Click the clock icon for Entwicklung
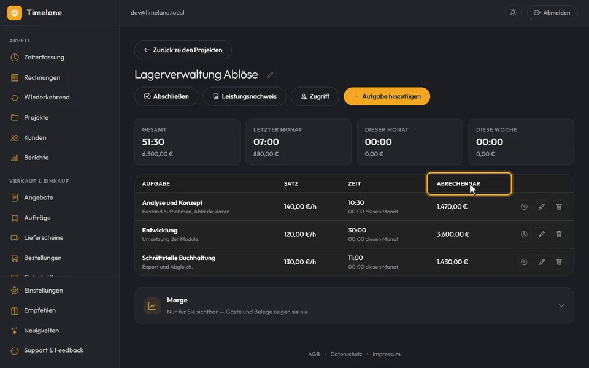 [524, 234]
